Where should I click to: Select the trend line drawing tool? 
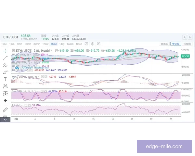pos(5,58)
